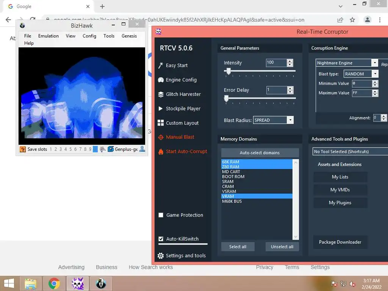Click Unselect all domains button
This screenshot has height=291, width=388.
(282, 247)
